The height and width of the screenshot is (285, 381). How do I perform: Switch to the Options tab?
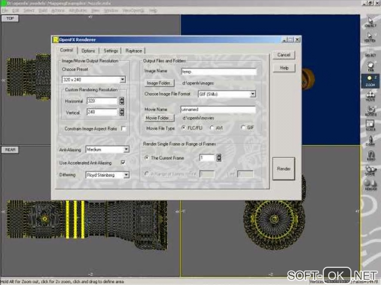coord(88,51)
